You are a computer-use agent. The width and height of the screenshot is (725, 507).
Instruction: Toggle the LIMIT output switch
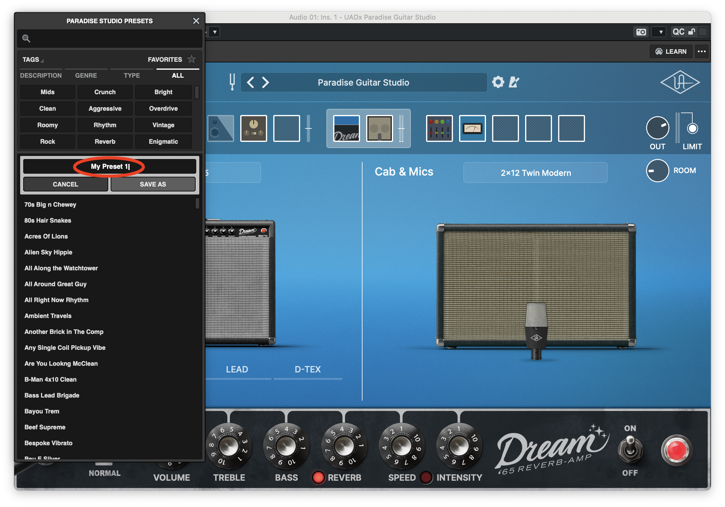pyautogui.click(x=692, y=128)
